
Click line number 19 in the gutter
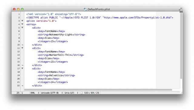(x=18, y=75)
